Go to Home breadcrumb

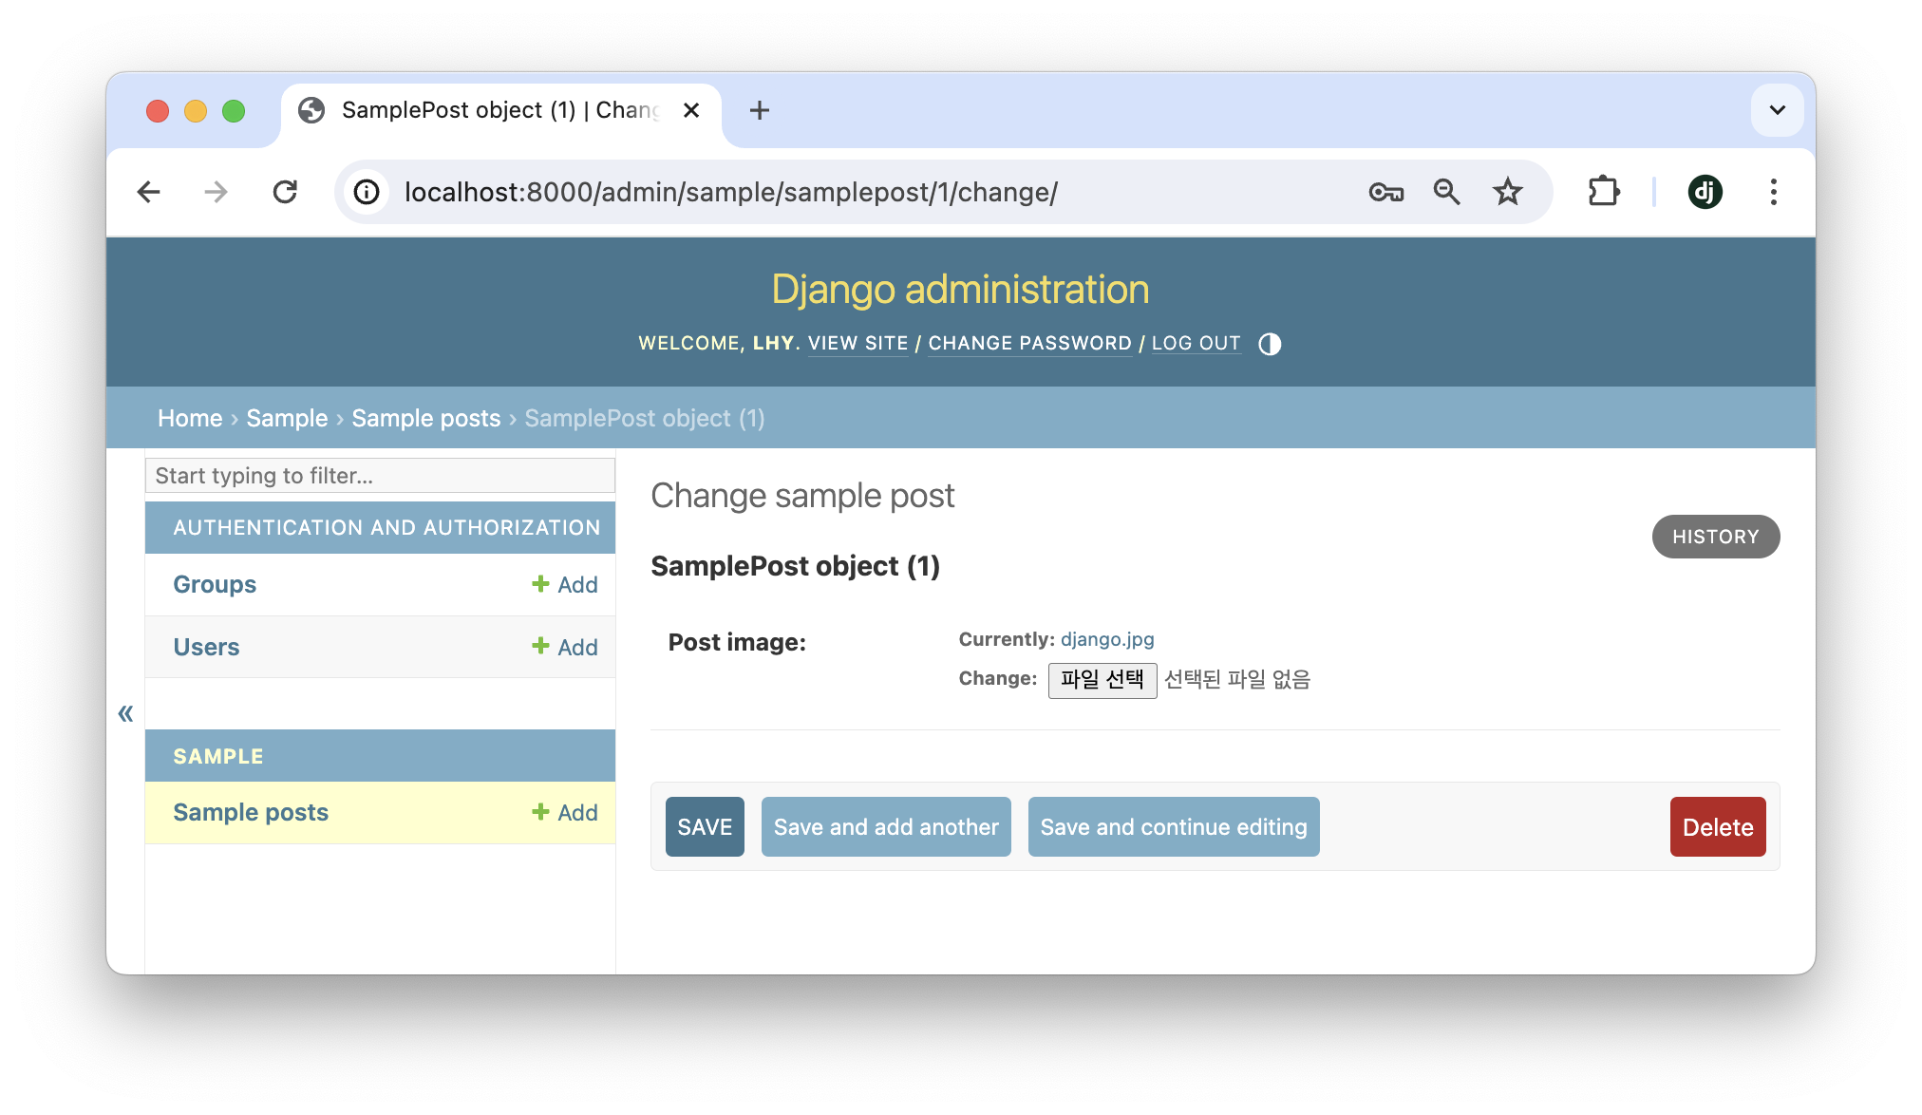(190, 418)
